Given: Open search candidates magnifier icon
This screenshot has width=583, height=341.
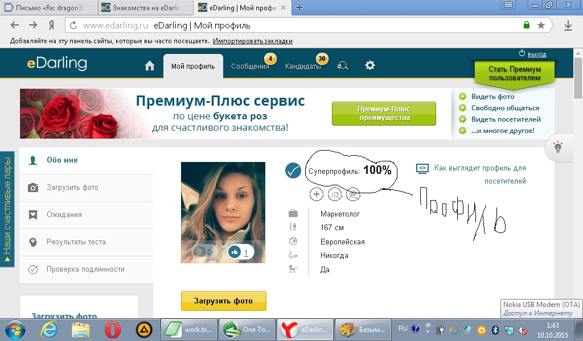Looking at the screenshot, I should pos(342,66).
